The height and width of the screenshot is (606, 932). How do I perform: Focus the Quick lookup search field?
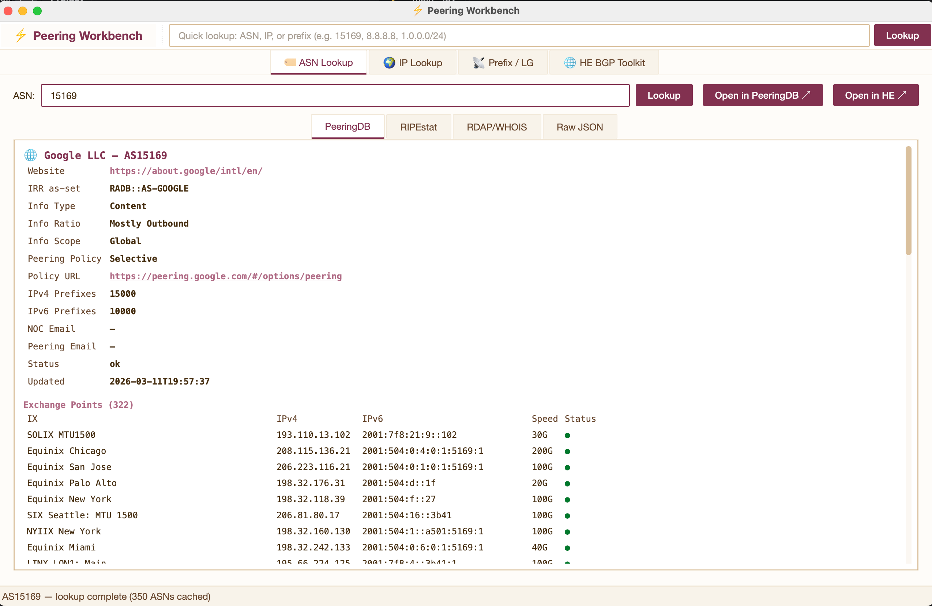pos(519,35)
